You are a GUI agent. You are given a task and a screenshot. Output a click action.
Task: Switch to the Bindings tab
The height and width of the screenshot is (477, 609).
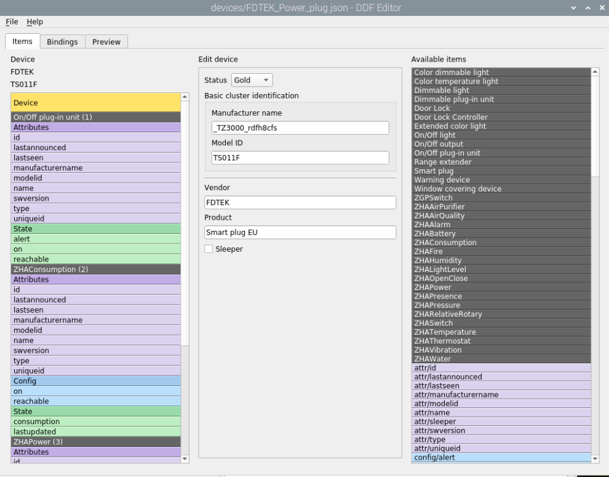click(62, 41)
